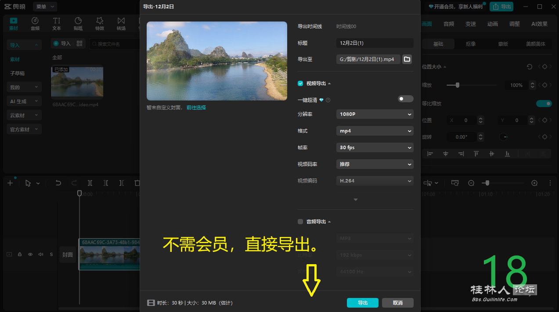The width and height of the screenshot is (559, 312).
Task: Uncheck the 视频导出 checkbox
Action: click(x=300, y=83)
